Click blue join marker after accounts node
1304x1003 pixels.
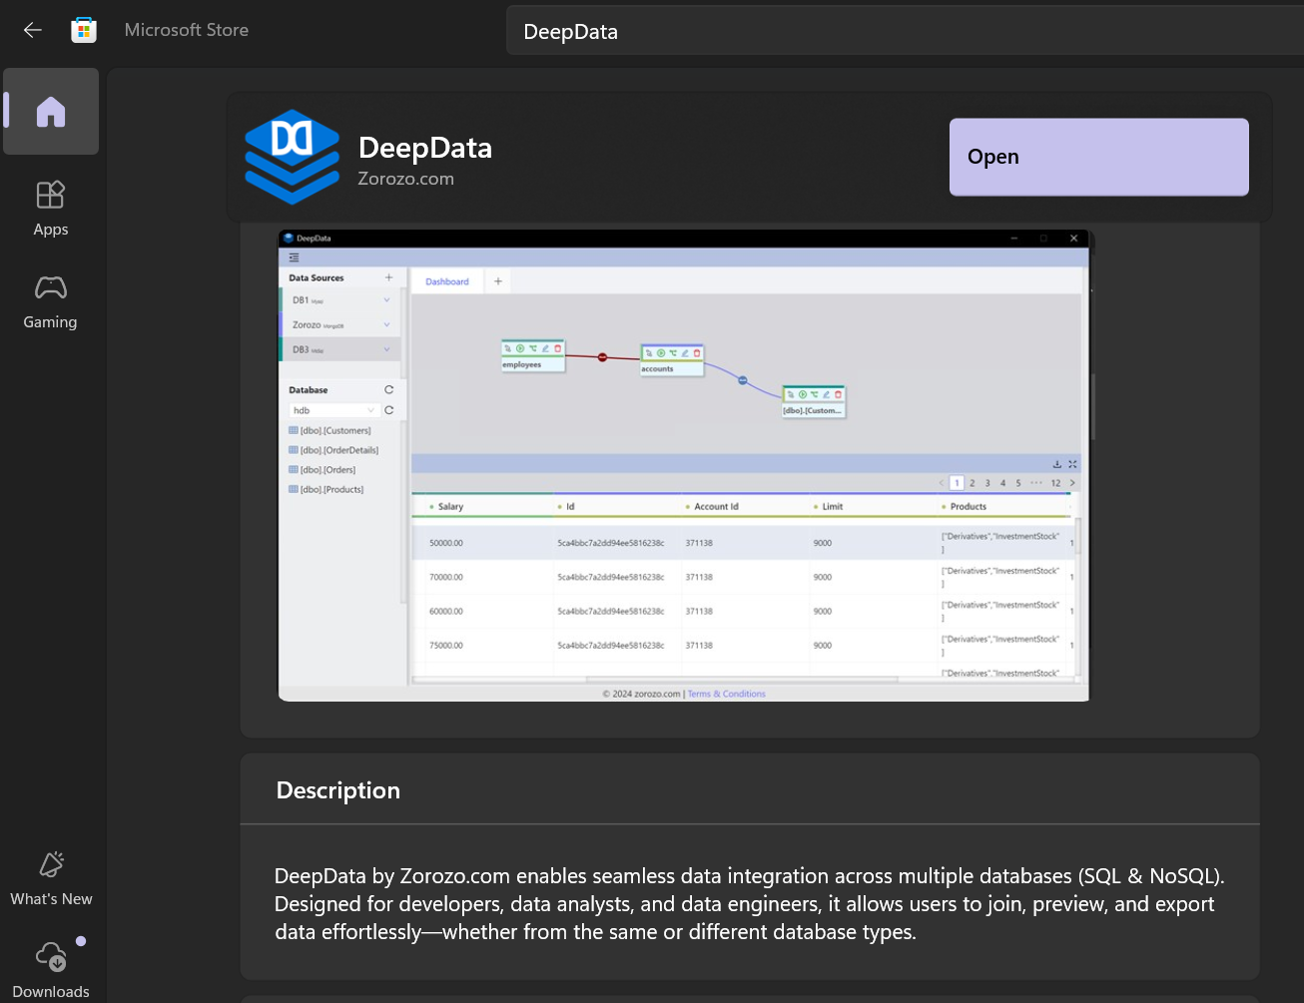coord(742,380)
